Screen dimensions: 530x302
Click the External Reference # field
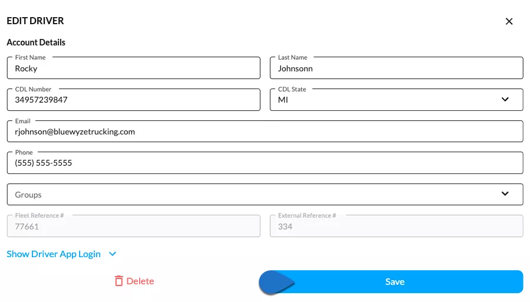[397, 226]
